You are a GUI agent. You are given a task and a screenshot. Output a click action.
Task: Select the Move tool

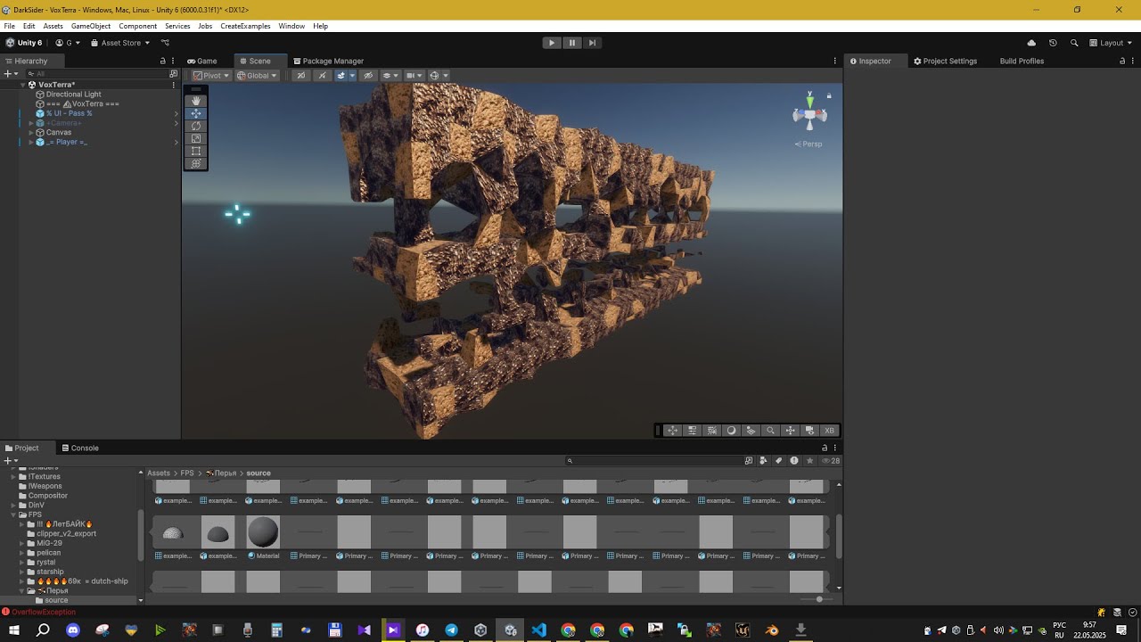tap(196, 113)
